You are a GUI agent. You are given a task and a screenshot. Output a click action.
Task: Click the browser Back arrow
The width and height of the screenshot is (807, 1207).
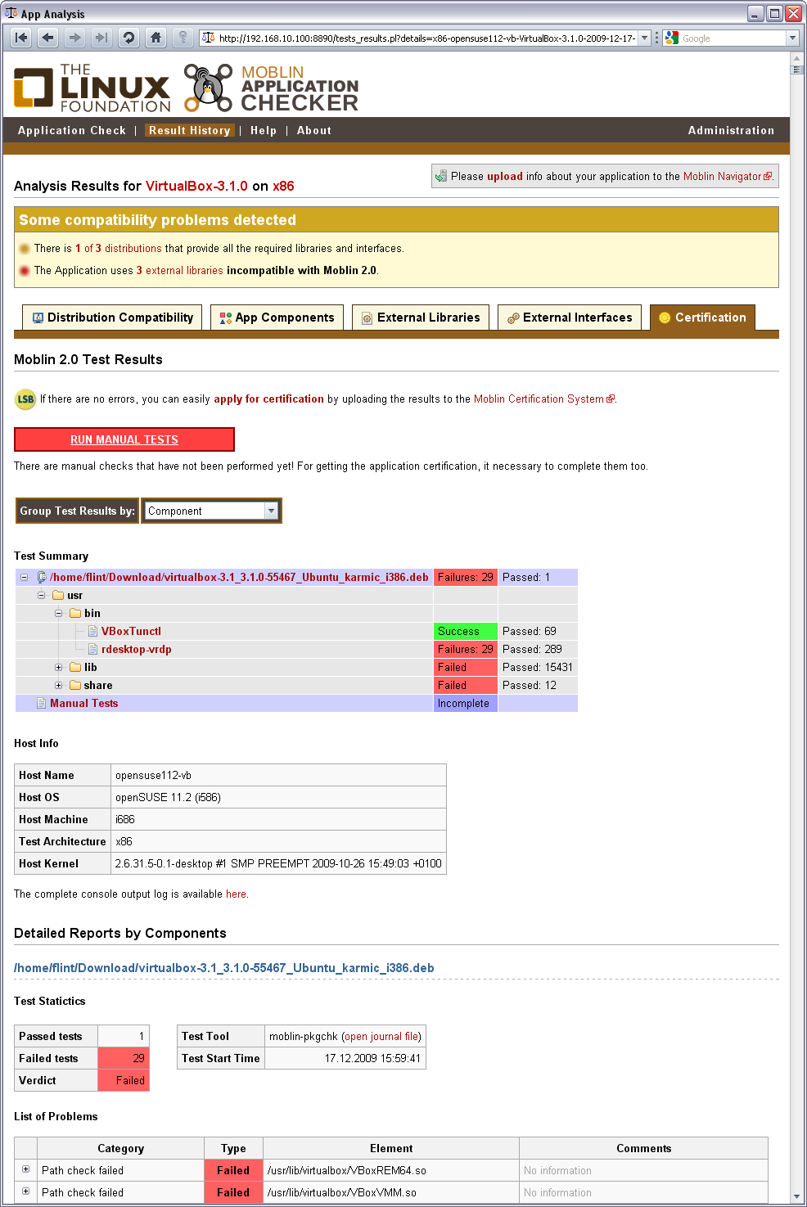(48, 38)
